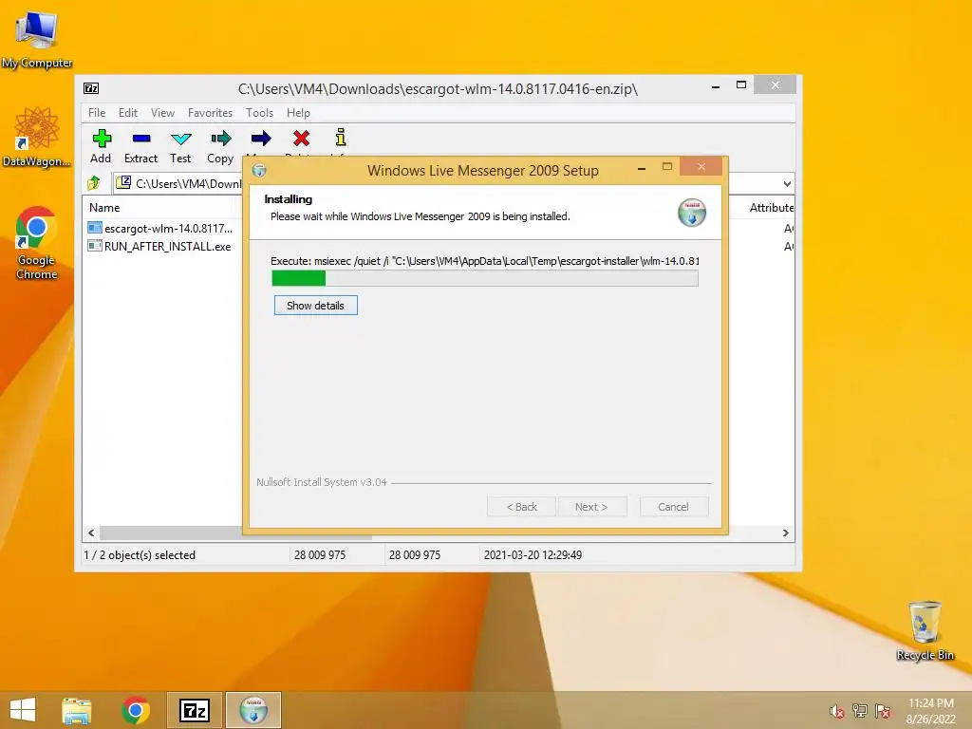
Task: Open the Google Chrome desktop shortcut
Action: point(37,242)
